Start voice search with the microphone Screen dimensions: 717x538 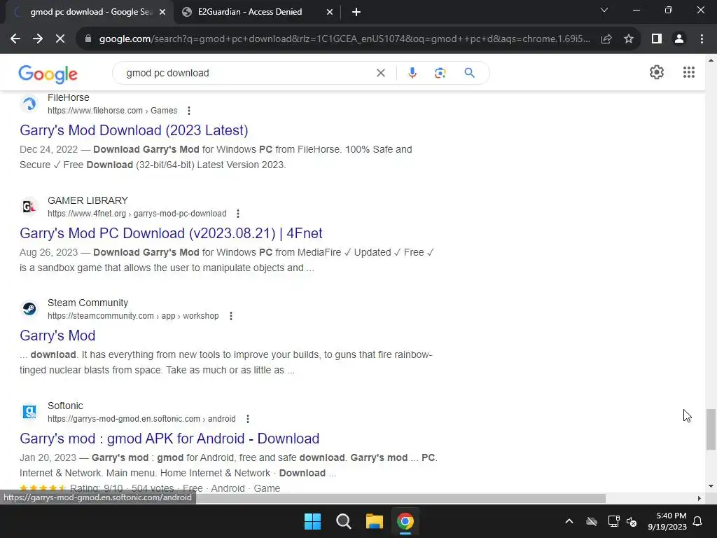[412, 73]
